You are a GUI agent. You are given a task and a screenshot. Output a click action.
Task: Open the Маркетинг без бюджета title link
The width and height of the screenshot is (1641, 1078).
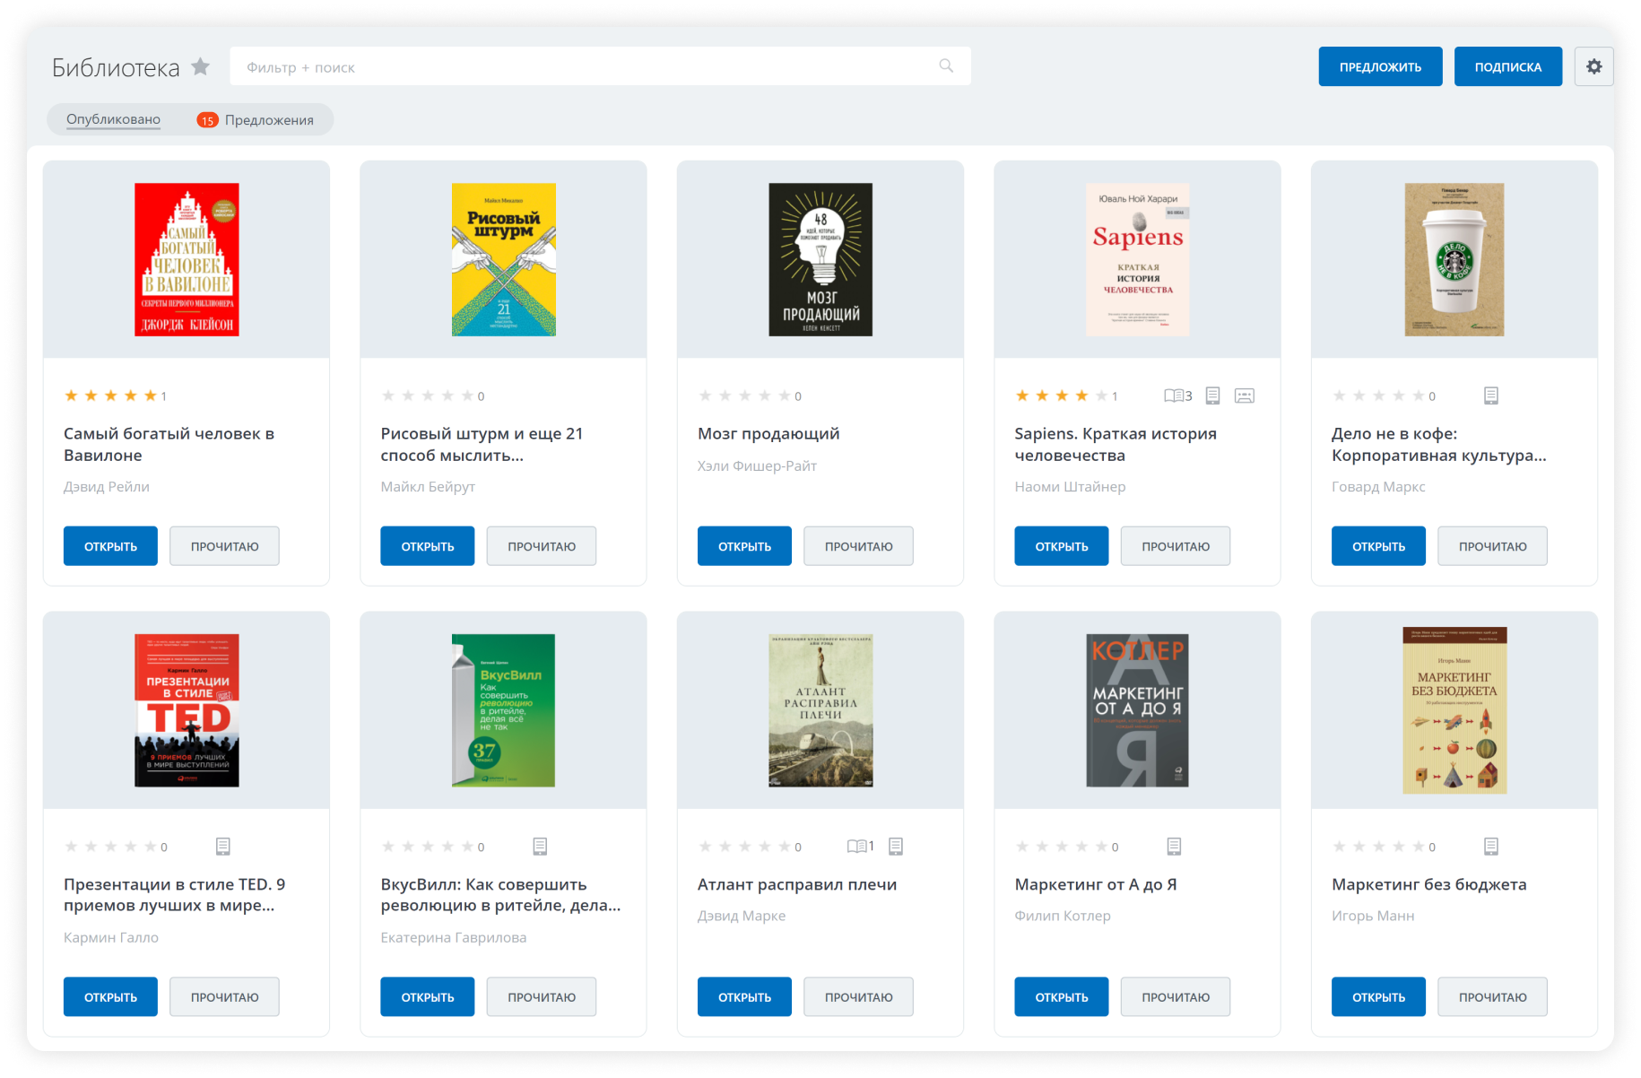click(1428, 884)
